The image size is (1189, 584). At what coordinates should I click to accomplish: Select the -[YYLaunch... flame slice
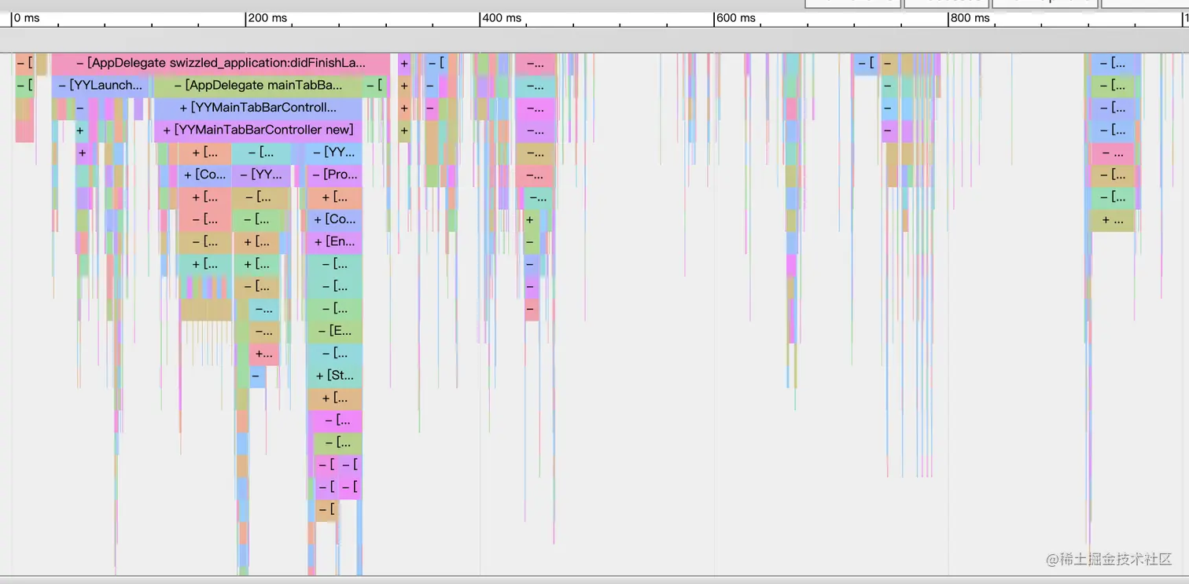[102, 85]
